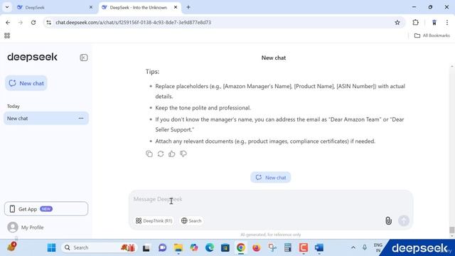455x256 pixels.
Task: Select the New chat conversation in history
Action: pos(46,119)
